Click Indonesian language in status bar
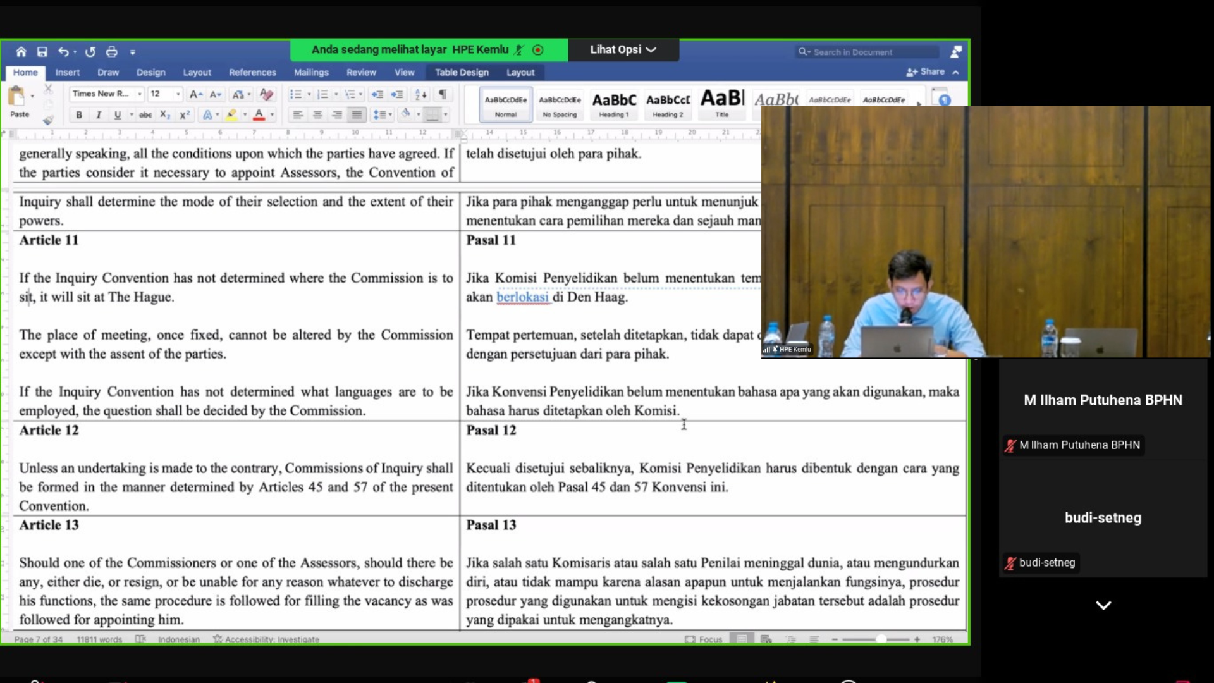Image resolution: width=1214 pixels, height=683 pixels. (179, 639)
